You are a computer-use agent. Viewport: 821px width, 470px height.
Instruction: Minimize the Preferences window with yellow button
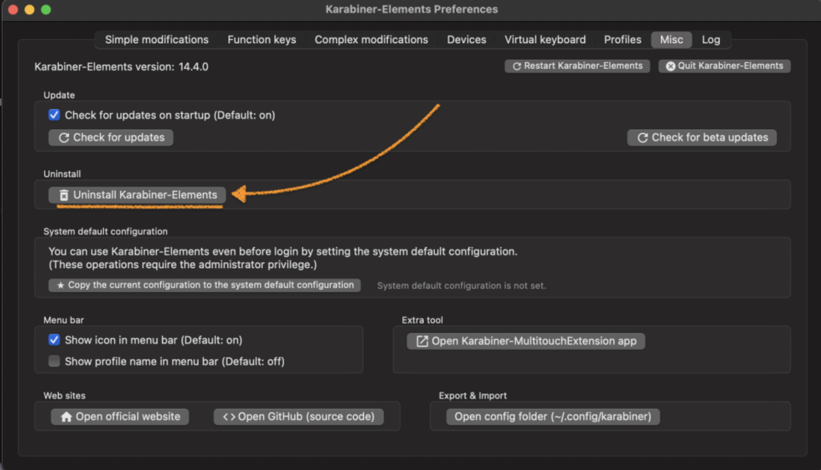tap(30, 9)
